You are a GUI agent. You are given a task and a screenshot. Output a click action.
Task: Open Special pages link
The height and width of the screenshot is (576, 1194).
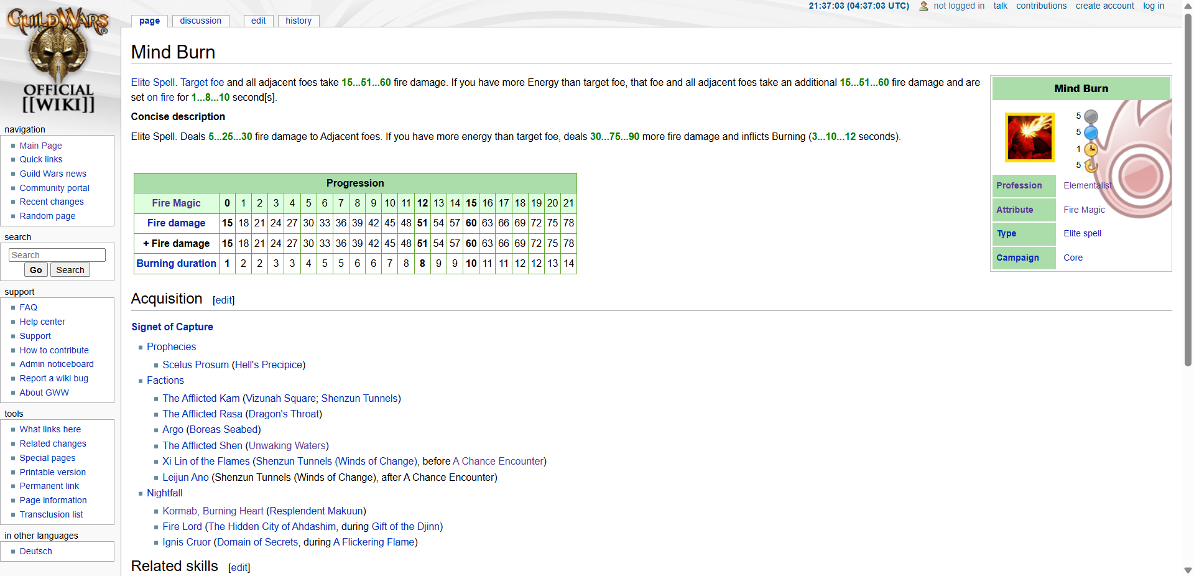pos(47,458)
